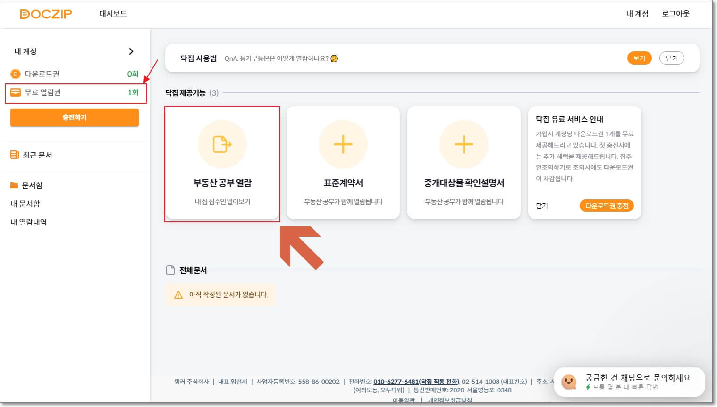
Task: Click the 다운로드권 coin icon
Action: click(16, 74)
